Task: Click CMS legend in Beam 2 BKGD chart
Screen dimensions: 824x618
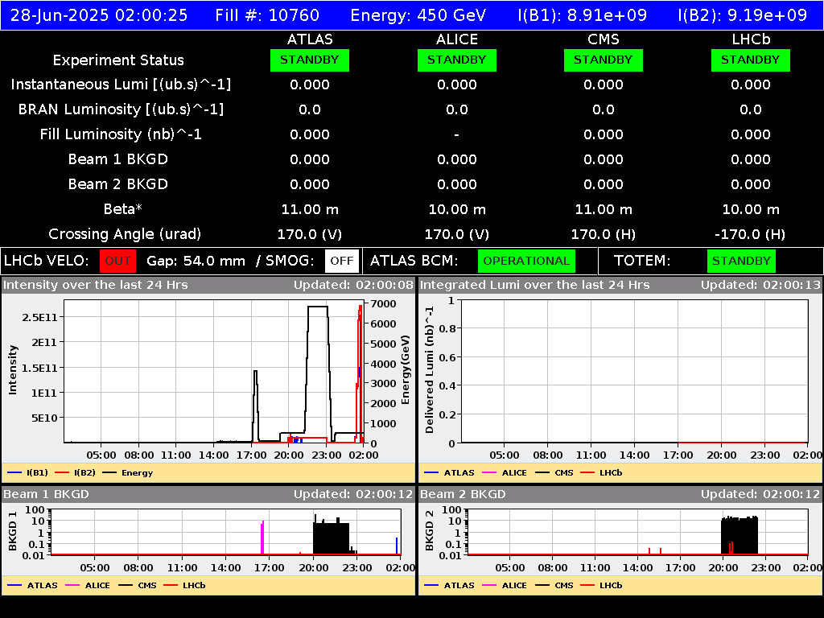Action: tap(554, 586)
